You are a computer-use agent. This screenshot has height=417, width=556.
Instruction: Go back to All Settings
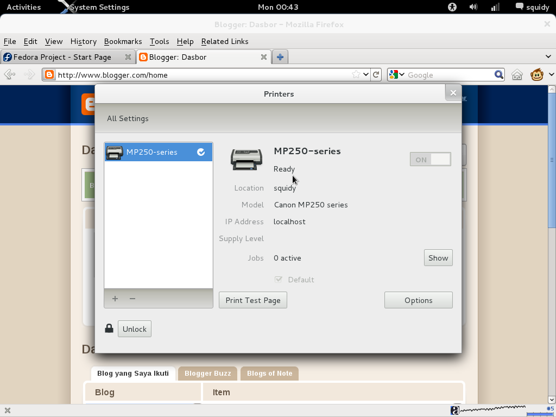128,118
